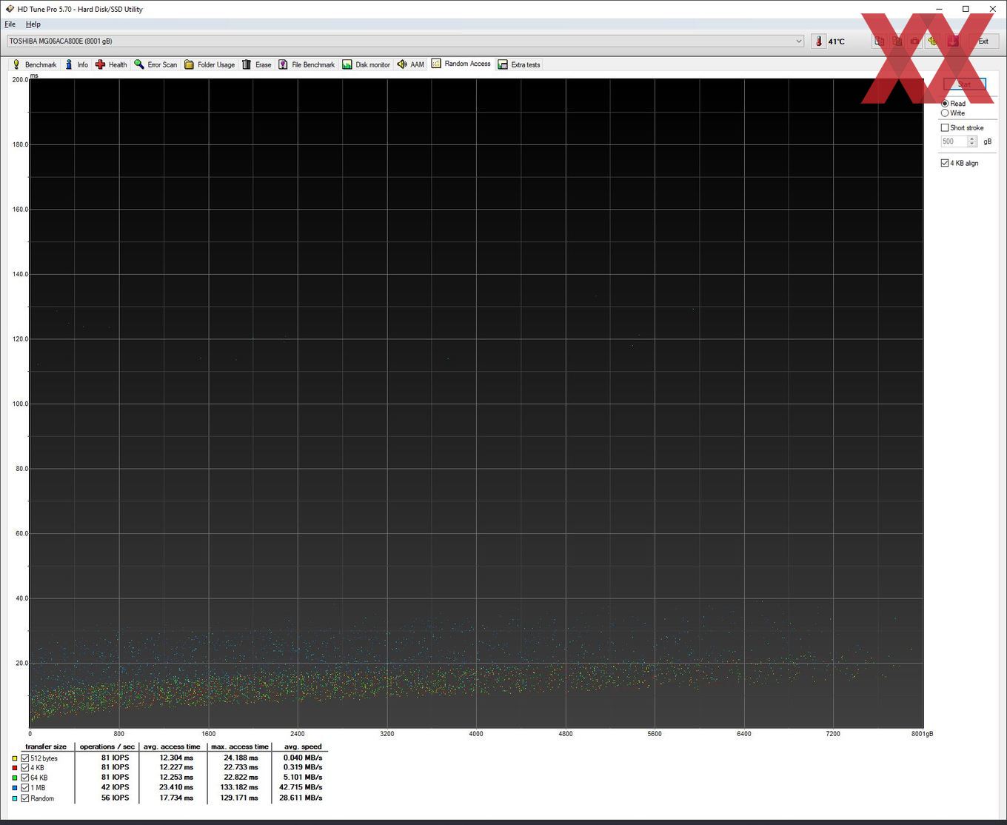Select the Write radio button
Viewport: 1007px width, 825px height.
pyautogui.click(x=945, y=113)
